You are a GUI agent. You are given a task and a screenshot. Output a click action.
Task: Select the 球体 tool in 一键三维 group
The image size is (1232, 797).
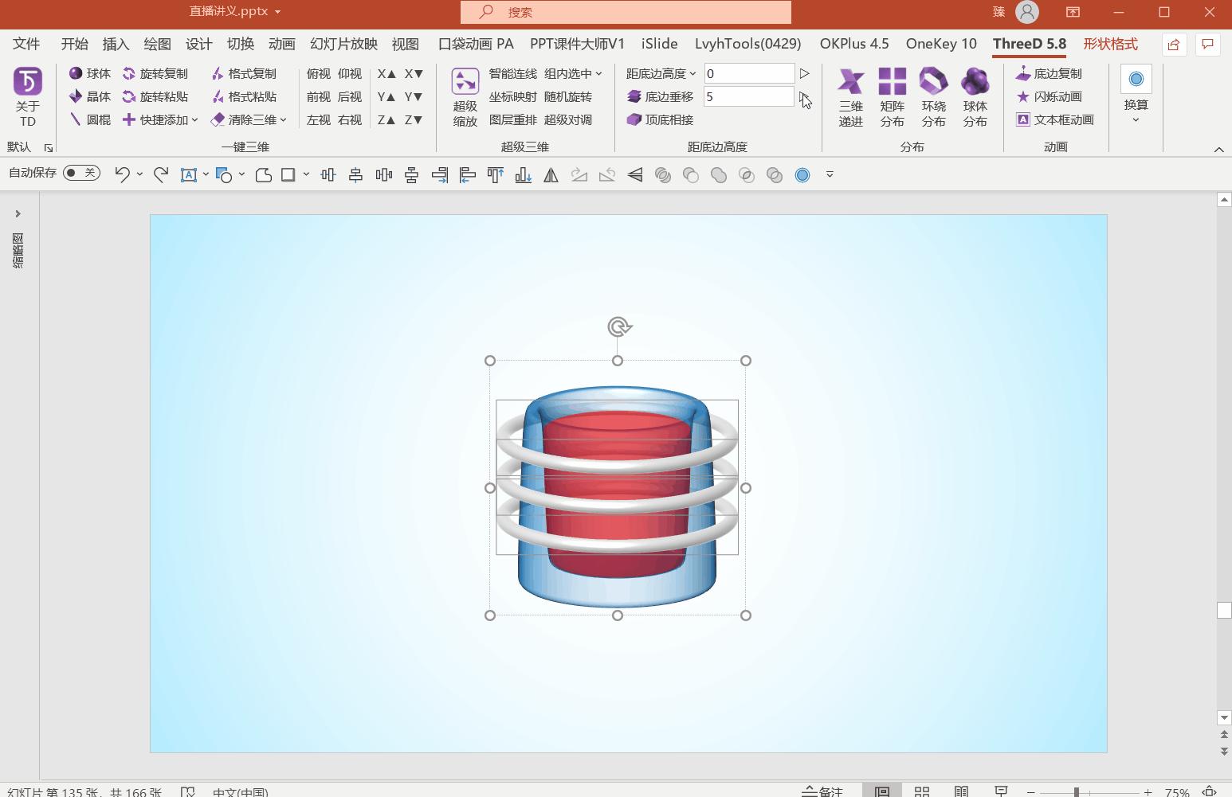coord(90,72)
